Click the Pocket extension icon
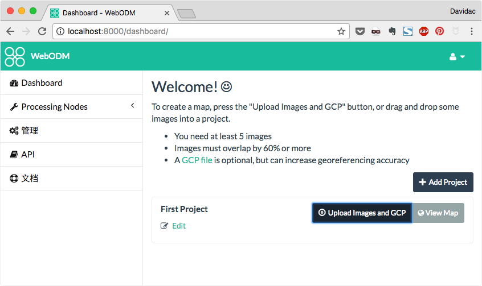 click(360, 31)
